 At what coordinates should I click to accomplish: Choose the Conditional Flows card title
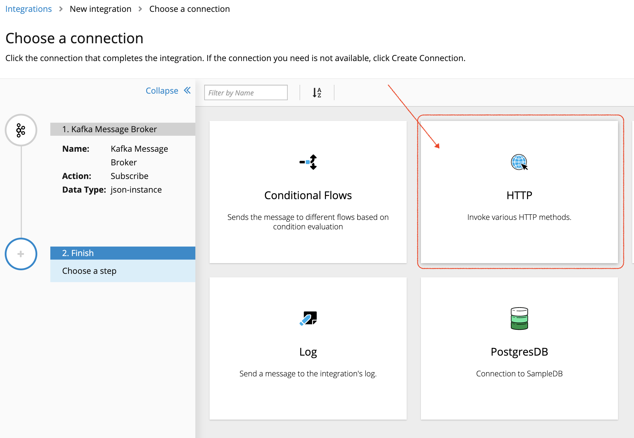click(308, 195)
